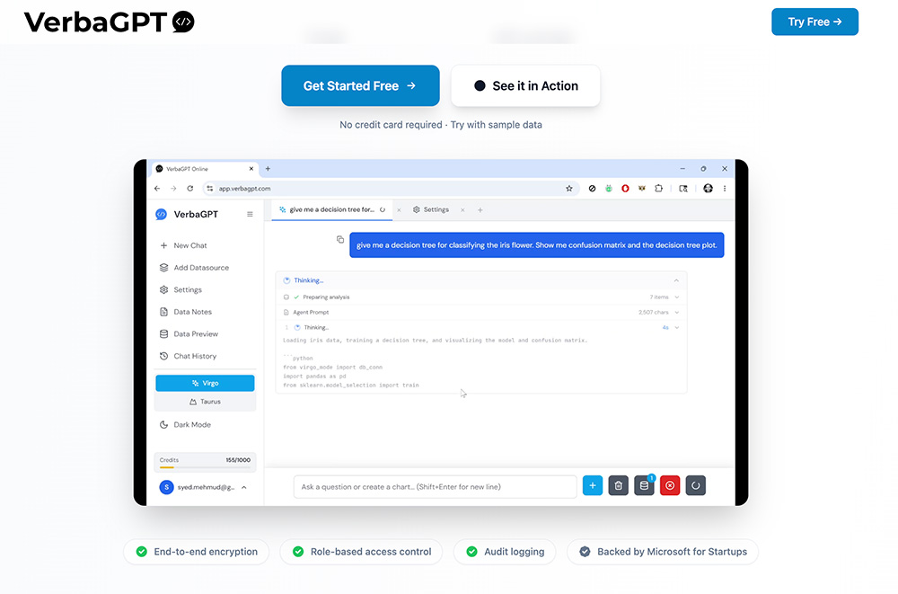
Task: Click the layers icon beside Add Datasource
Action: (x=163, y=268)
